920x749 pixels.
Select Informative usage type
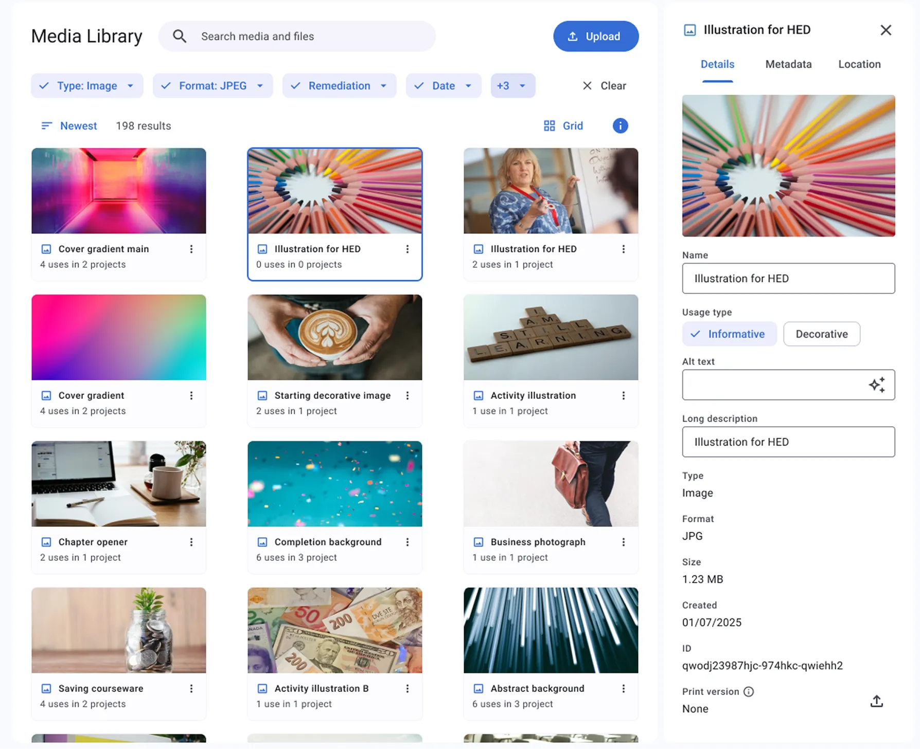tap(729, 334)
